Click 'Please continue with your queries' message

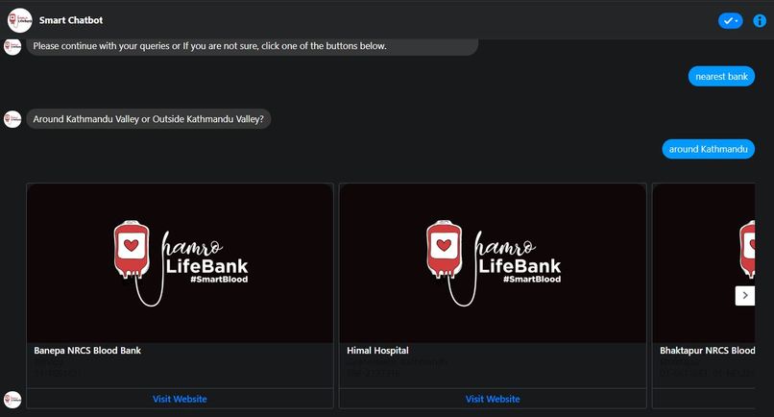coord(253,46)
